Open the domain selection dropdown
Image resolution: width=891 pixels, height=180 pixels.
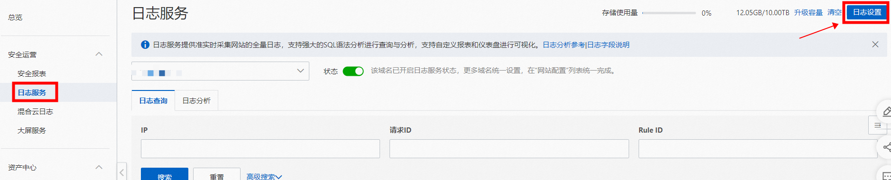(220, 71)
